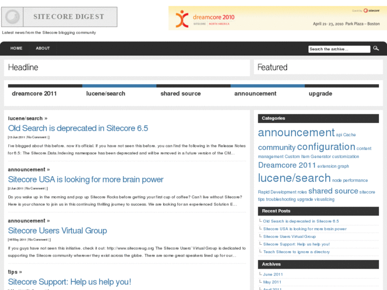Screen dimensions: 387x290
Task: Click 'No Comment' under the 2 Jun 2011 post
Action: click(x=35, y=188)
